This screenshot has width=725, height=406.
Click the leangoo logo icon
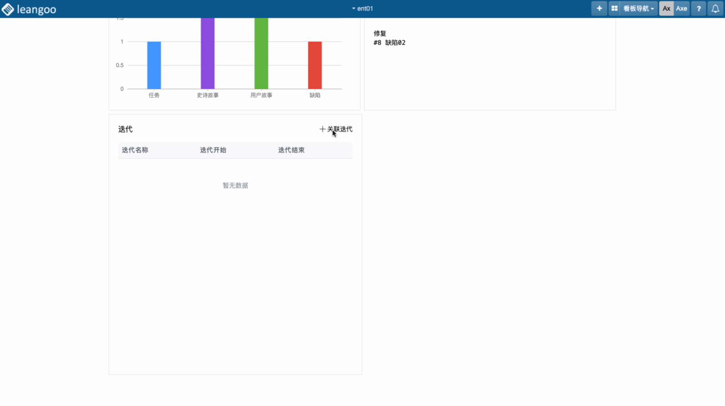tap(8, 9)
